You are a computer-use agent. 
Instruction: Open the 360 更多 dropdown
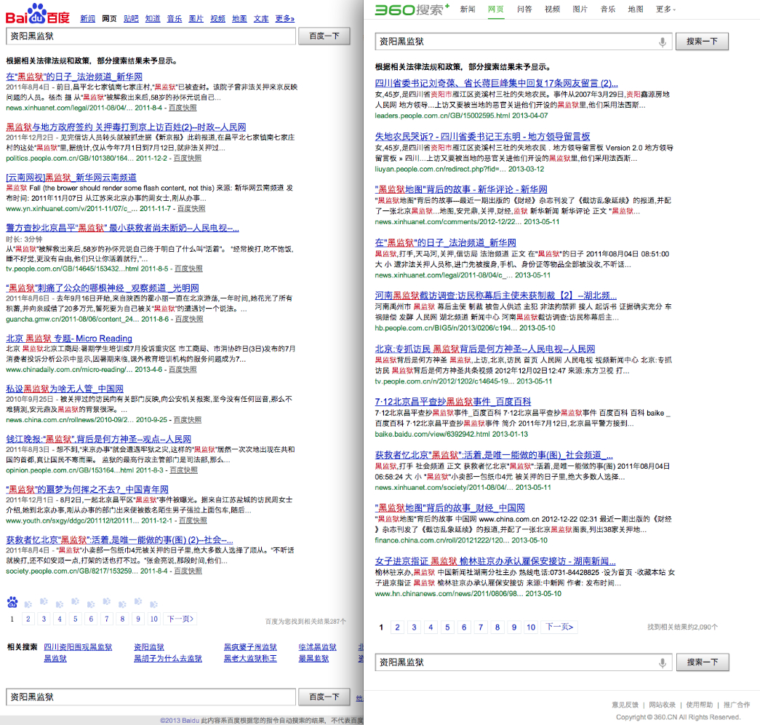coord(665,9)
